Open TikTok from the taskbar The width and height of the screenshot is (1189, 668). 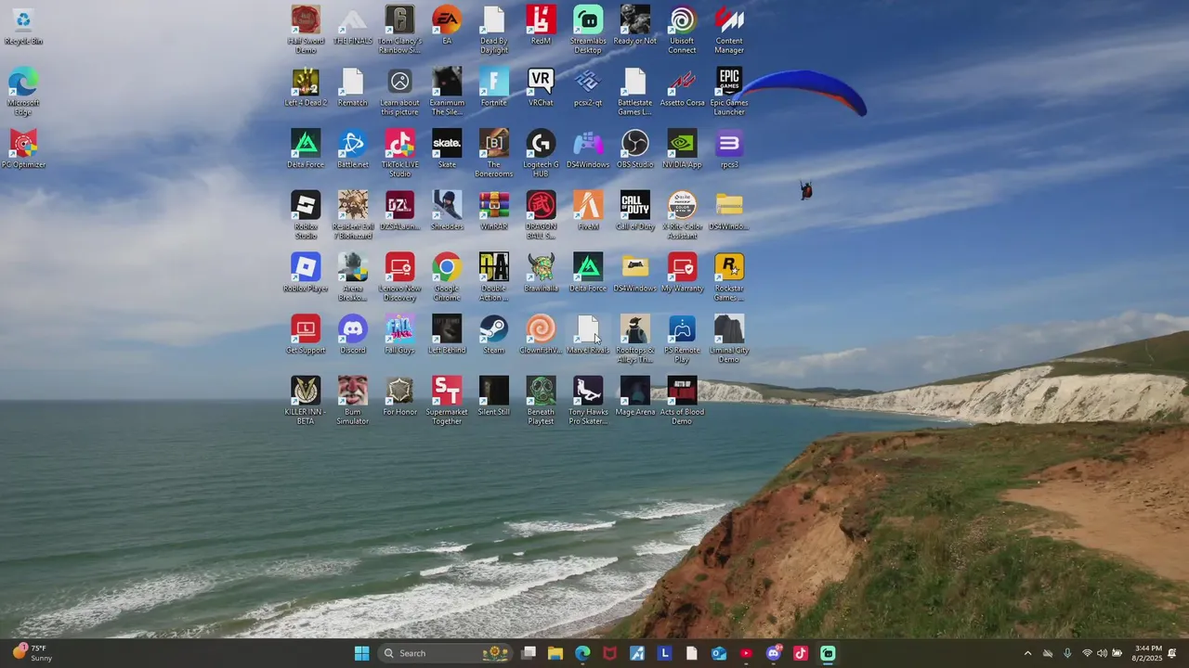click(801, 653)
